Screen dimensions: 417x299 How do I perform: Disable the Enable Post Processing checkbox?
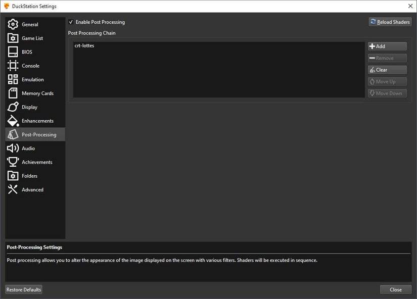pyautogui.click(x=71, y=22)
